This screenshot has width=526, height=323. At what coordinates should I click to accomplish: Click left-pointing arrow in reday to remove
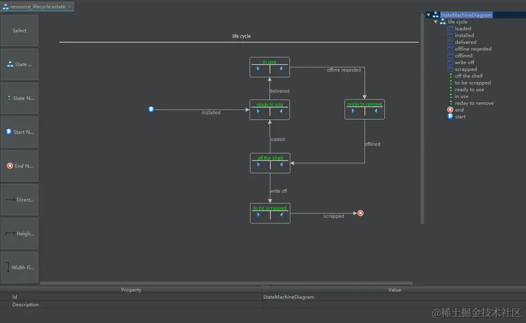[376, 111]
